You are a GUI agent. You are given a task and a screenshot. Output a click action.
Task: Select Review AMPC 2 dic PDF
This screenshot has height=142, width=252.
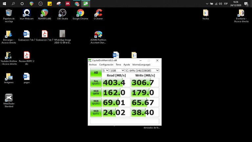[x=27, y=58]
